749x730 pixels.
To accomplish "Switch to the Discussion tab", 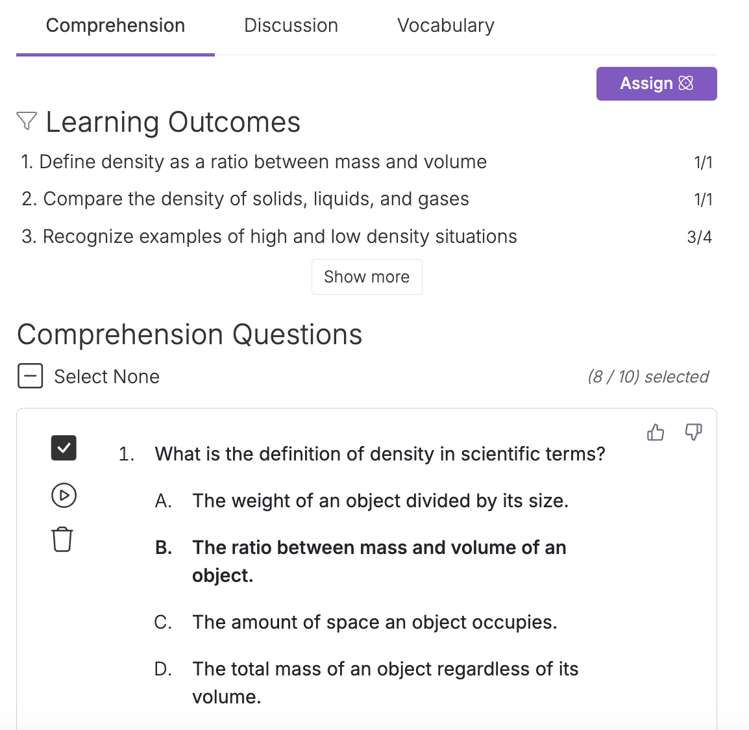I will pyautogui.click(x=291, y=25).
